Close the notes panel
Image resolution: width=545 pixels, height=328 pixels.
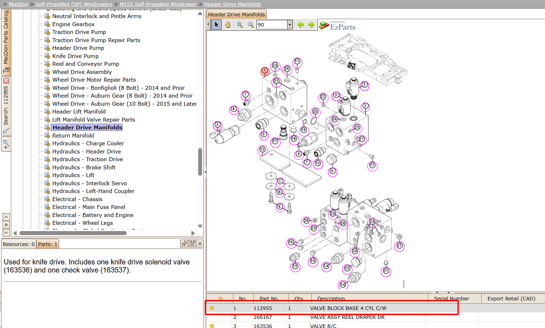point(200,244)
